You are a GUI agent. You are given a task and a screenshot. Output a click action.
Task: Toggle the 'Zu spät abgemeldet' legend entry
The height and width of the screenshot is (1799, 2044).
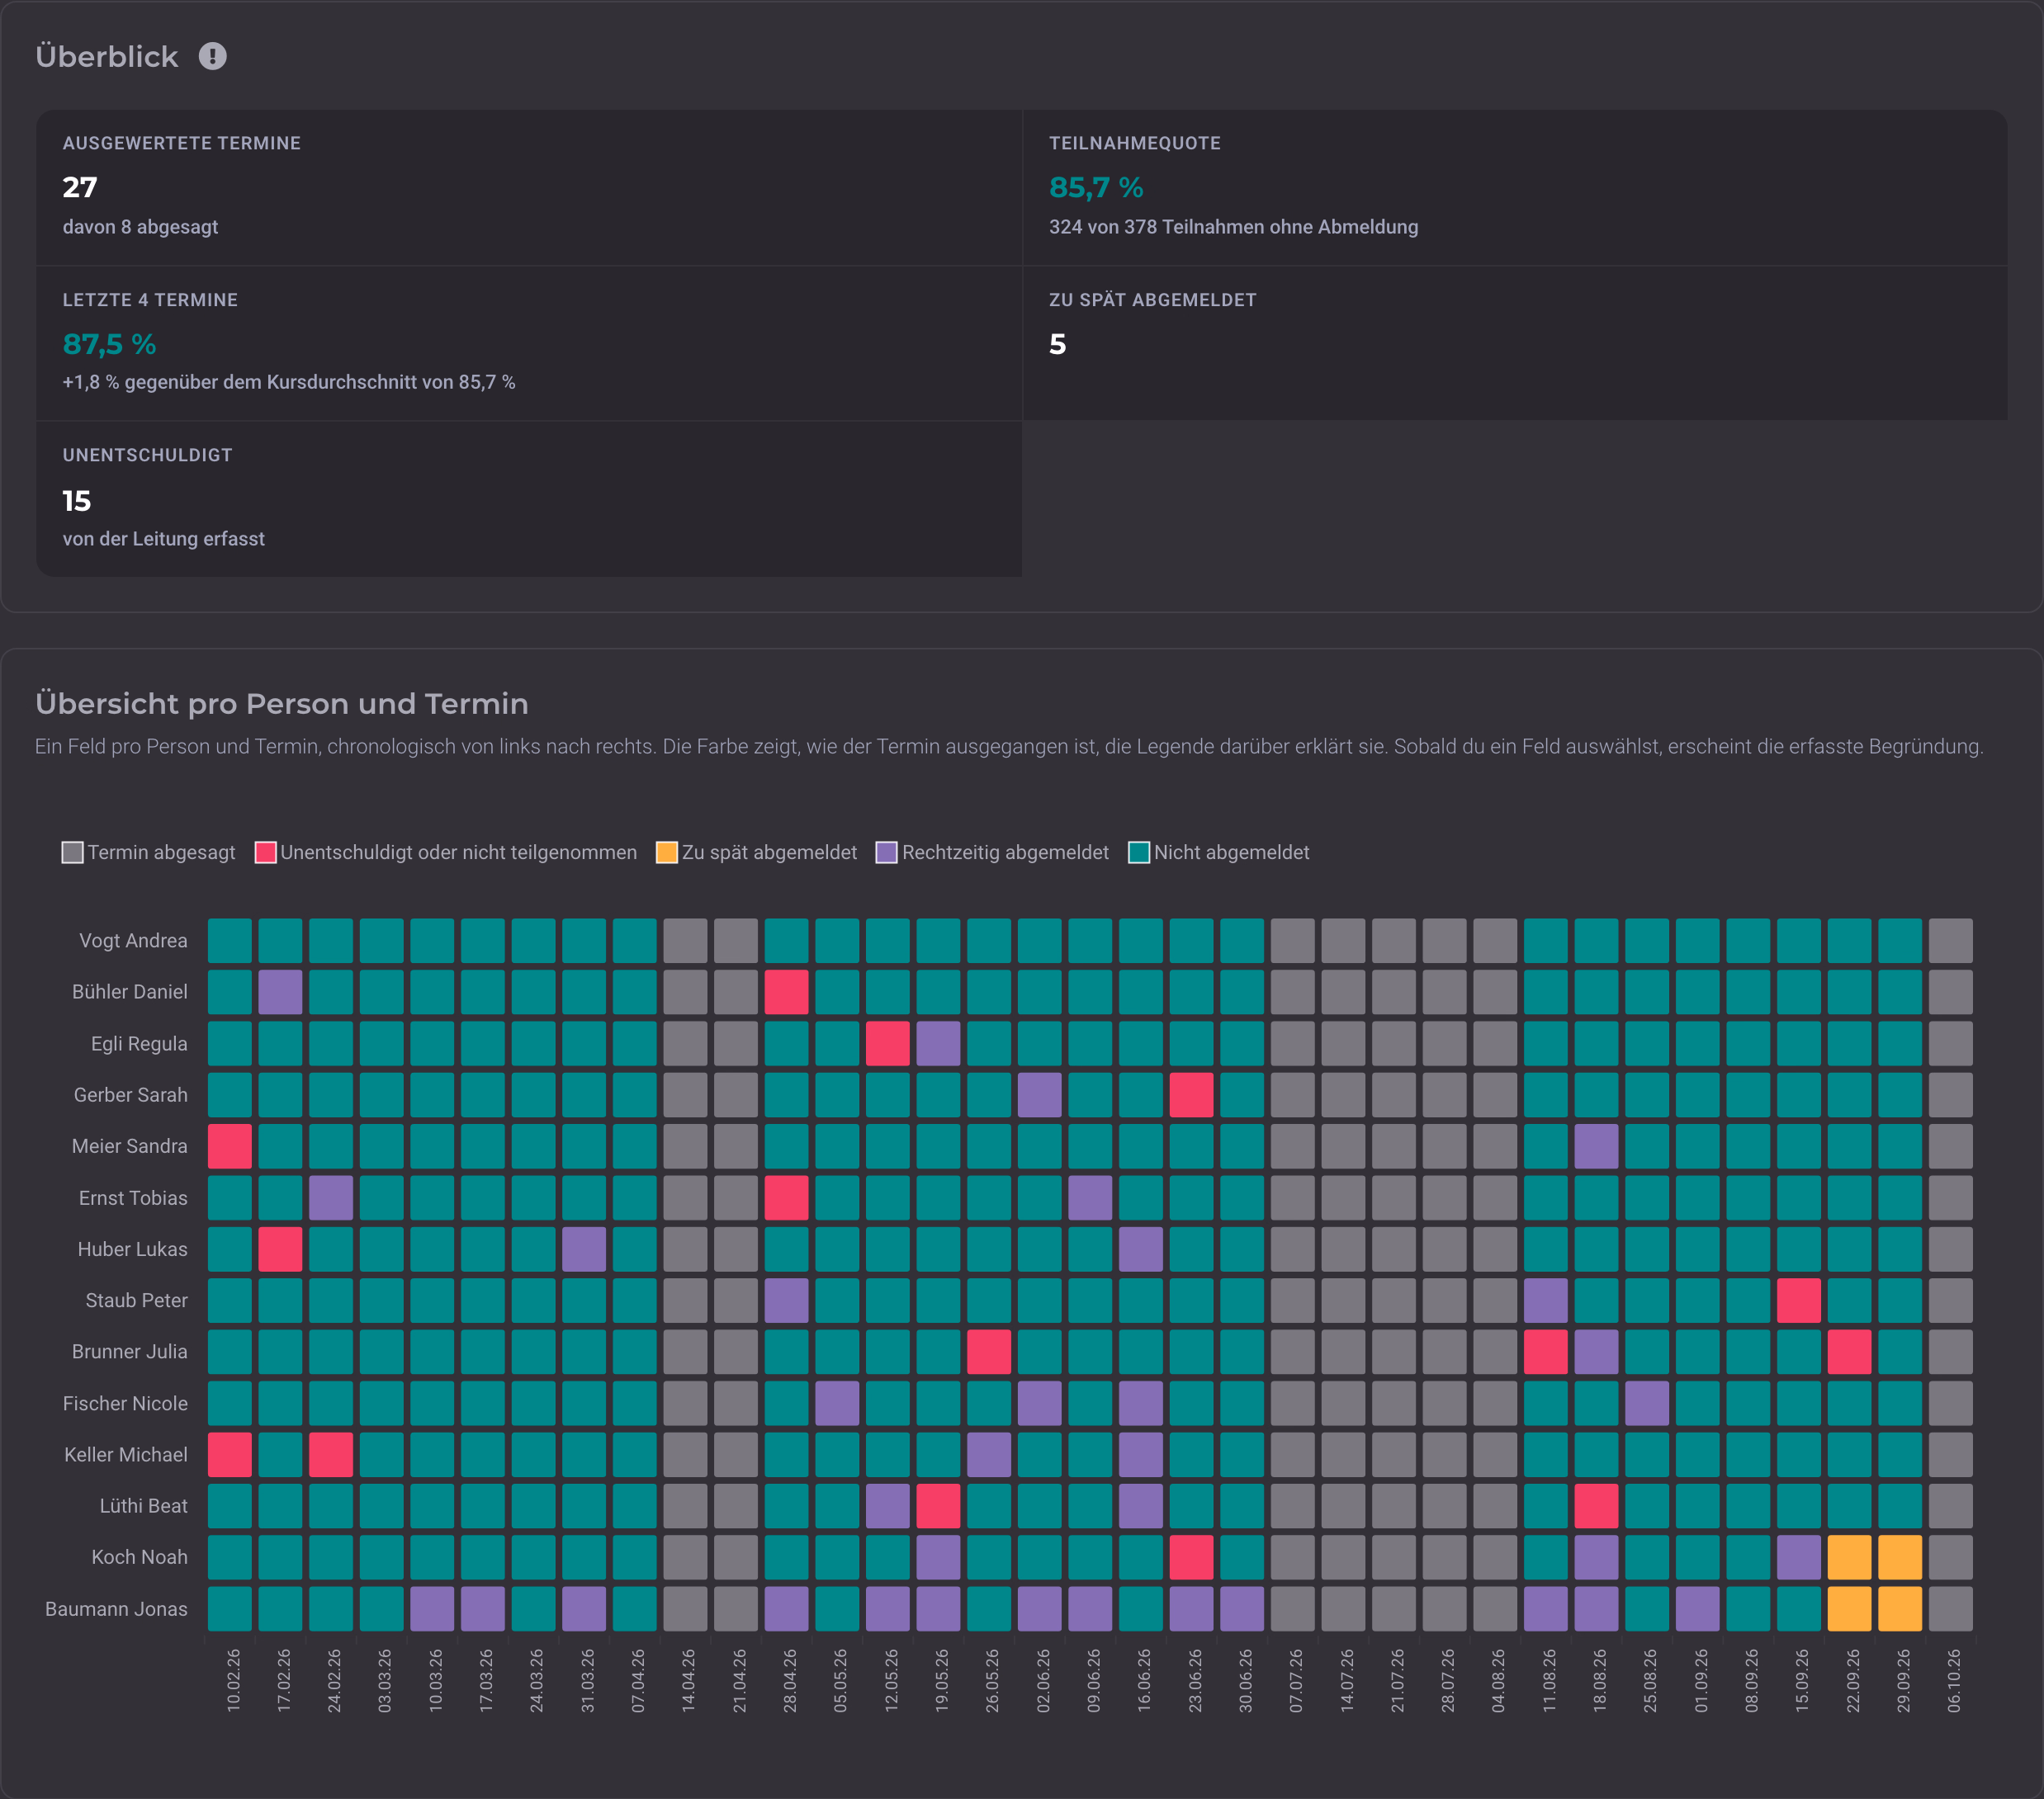point(757,852)
